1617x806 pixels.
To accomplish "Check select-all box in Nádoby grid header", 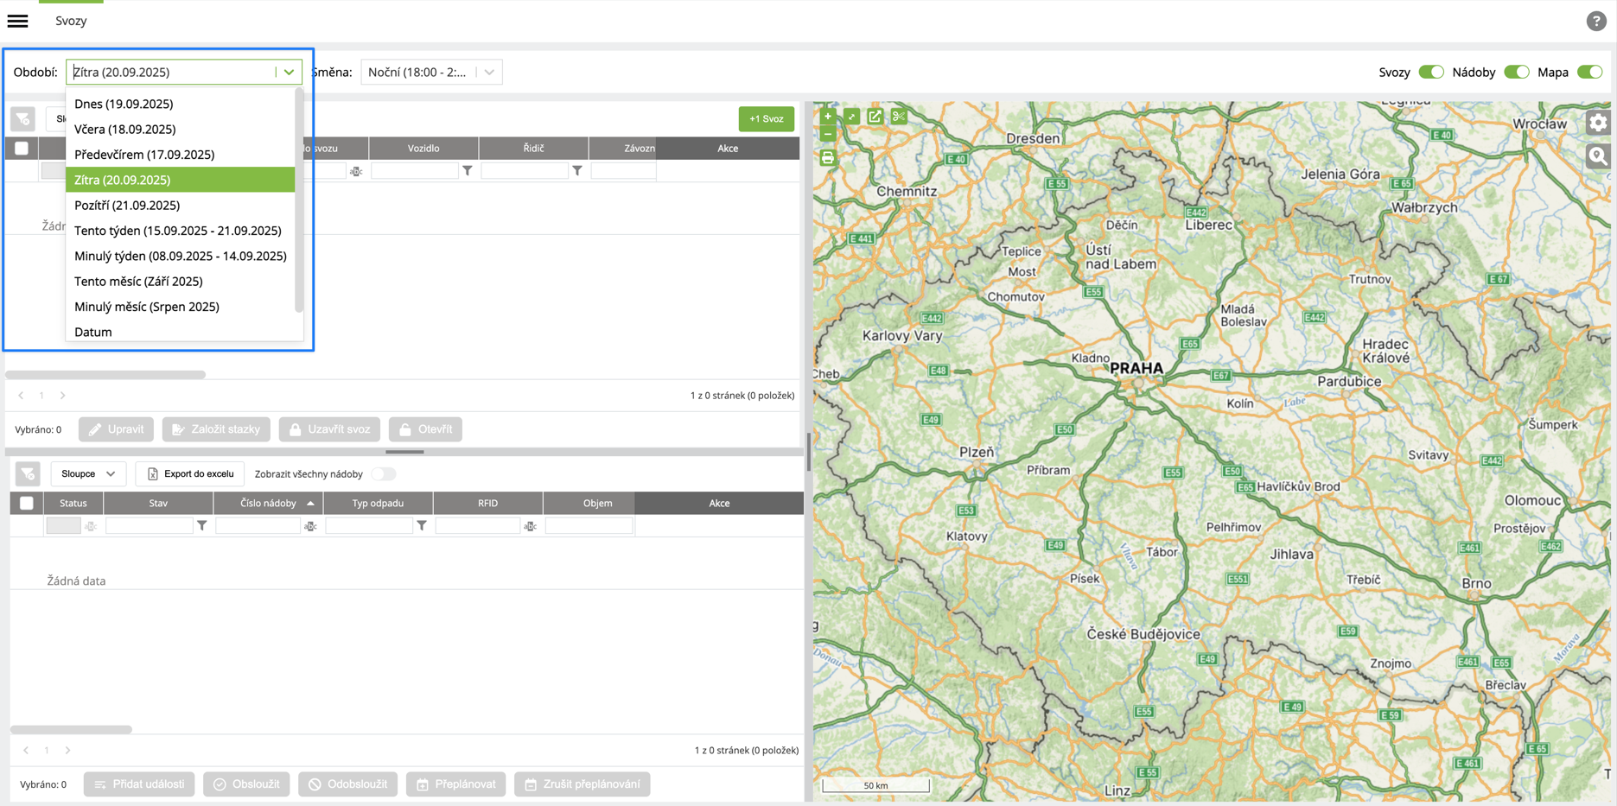I will click(27, 503).
